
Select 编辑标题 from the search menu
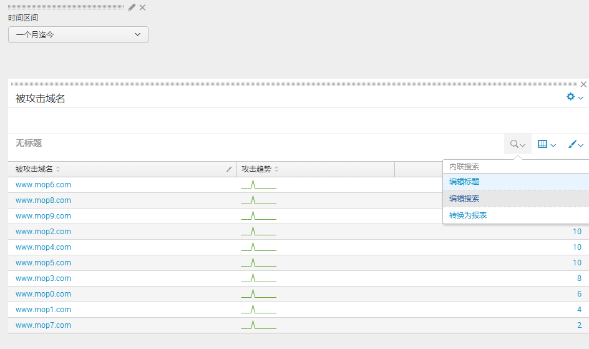click(x=464, y=182)
